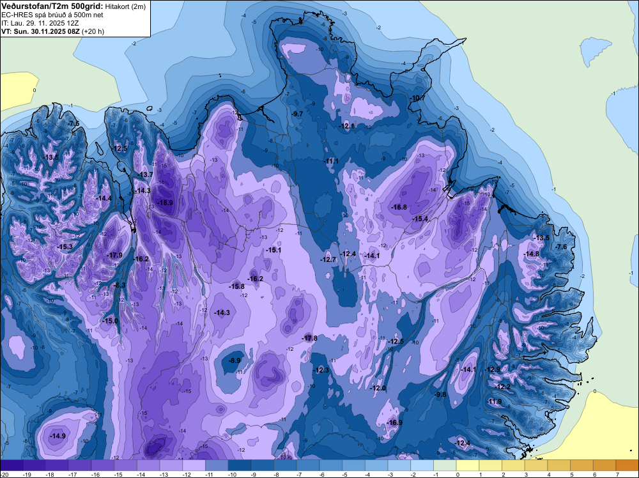
Task: Click the -11.1 temperature reading
Action: (x=331, y=161)
